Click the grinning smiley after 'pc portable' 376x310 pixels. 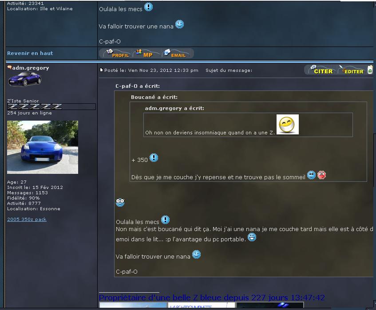pyautogui.click(x=252, y=238)
